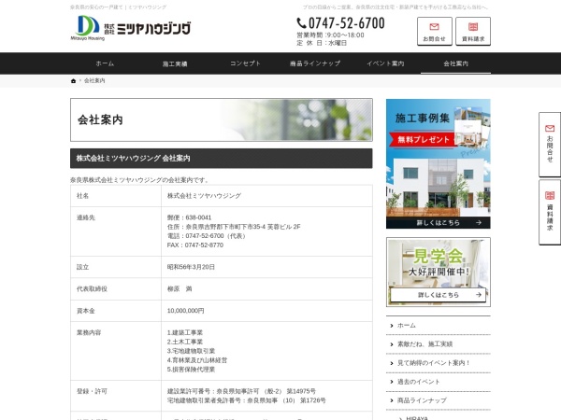Click the 電話：0747-52-6700（代表） text
Image resolution: width=561 pixels, height=420 pixels.
coord(208,236)
